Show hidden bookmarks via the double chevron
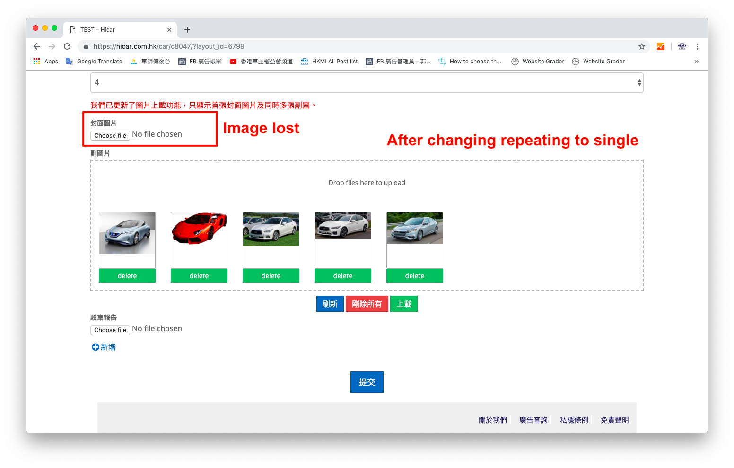 696,62
